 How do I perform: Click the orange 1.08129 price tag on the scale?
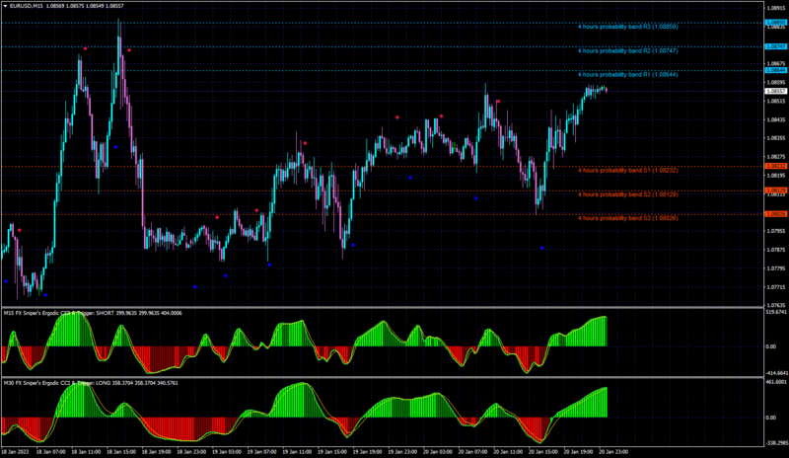click(x=775, y=191)
